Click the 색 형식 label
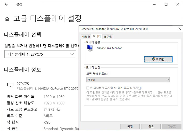Screen dimensions: 184x132 [x=13, y=122]
